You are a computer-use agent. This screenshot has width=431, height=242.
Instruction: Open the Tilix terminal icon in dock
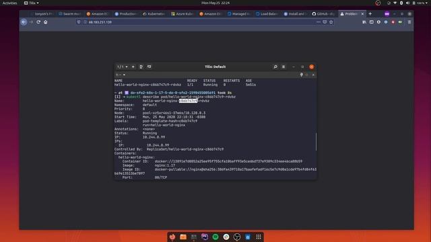pyautogui.click(x=194, y=237)
